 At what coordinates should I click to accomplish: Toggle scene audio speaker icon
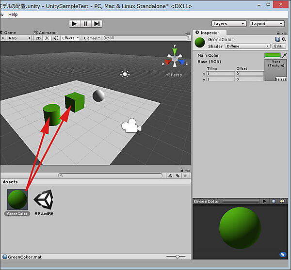[x=55, y=38]
